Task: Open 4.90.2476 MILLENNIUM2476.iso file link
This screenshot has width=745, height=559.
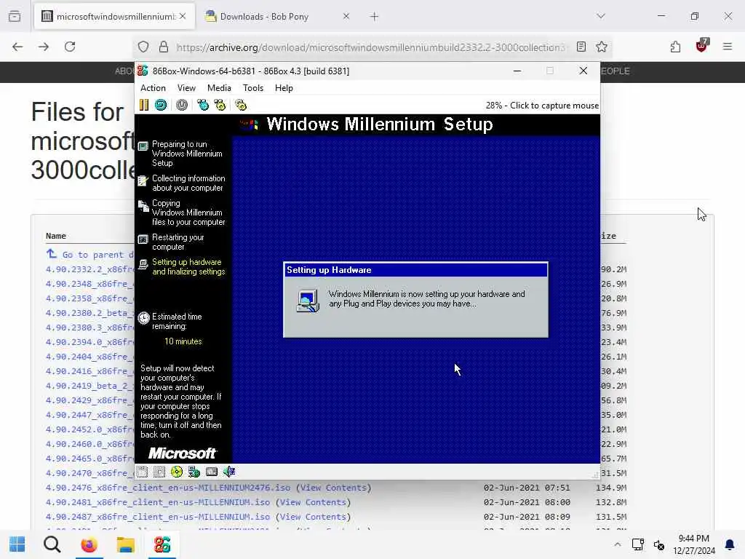Action: pyautogui.click(x=168, y=488)
